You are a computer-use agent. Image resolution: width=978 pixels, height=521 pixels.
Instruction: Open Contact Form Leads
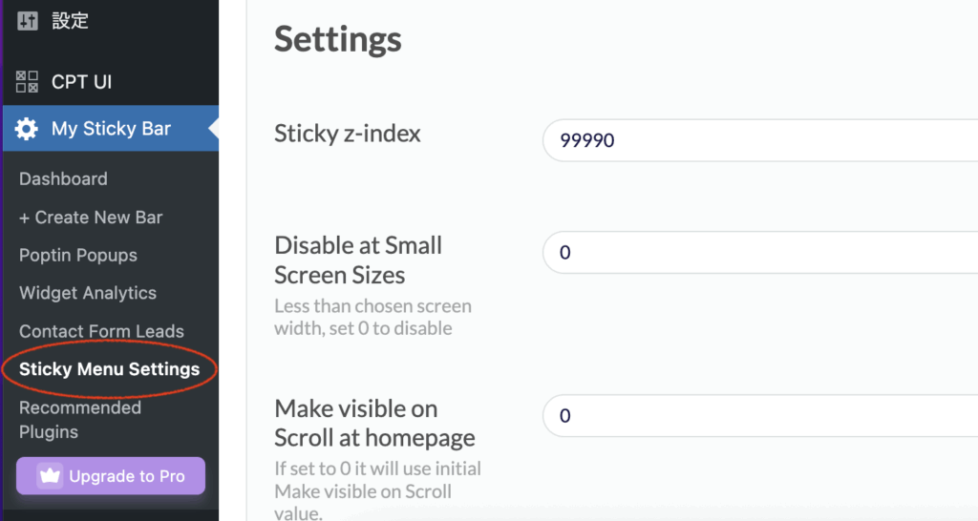[101, 331]
